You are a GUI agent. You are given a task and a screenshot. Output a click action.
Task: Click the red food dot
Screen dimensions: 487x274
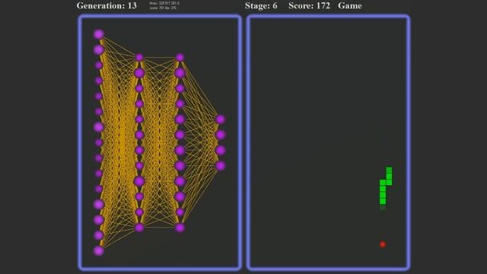point(383,244)
